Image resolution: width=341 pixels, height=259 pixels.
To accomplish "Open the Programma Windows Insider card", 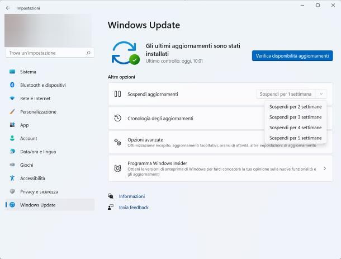I will point(220,168).
